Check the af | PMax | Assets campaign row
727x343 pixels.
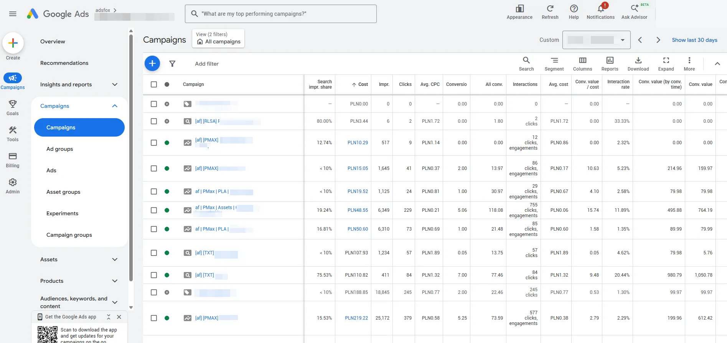tap(154, 210)
